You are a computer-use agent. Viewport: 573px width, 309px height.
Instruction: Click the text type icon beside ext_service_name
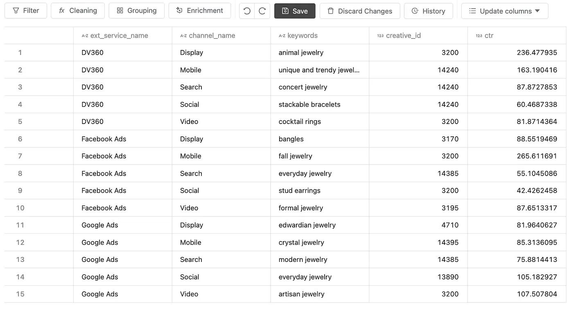(85, 36)
